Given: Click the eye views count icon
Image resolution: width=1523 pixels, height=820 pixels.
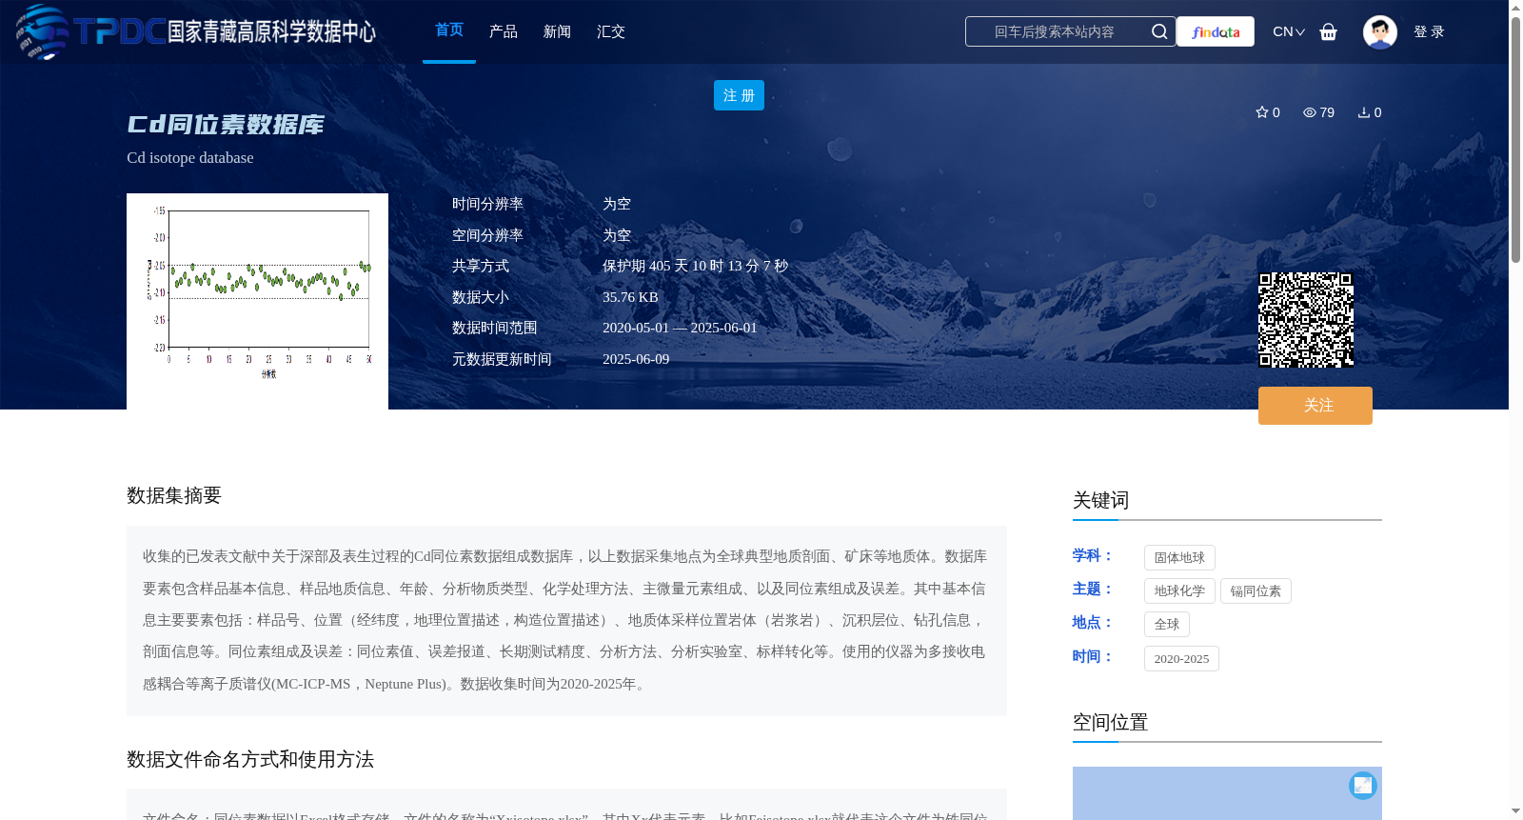Looking at the screenshot, I should pos(1309,112).
